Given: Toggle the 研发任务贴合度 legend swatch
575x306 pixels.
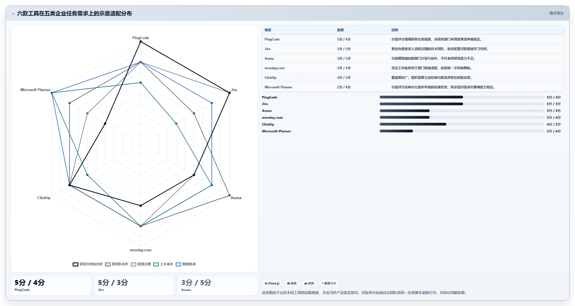Looking at the screenshot, I should click(x=76, y=264).
